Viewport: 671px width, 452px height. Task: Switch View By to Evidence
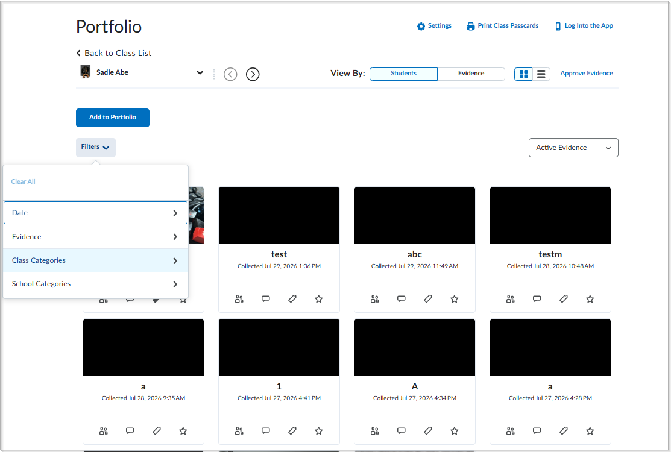(471, 74)
